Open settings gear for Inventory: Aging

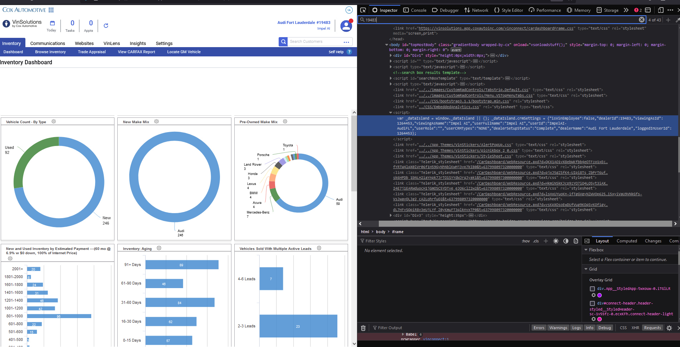click(159, 248)
